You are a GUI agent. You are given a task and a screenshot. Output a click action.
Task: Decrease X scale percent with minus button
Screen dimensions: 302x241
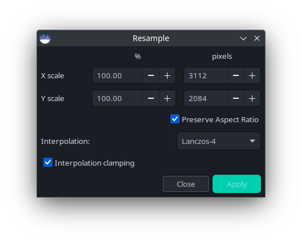[x=151, y=75]
